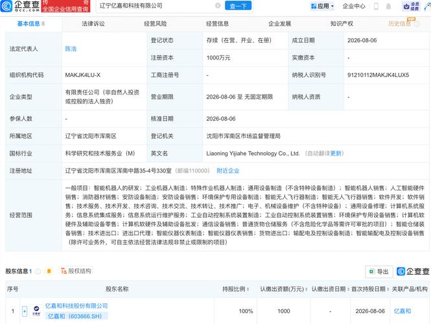The width and height of the screenshot is (431, 324).
Task: Click registration authority 沈阳市浑南区市场监督管理局
Action: 243,136
